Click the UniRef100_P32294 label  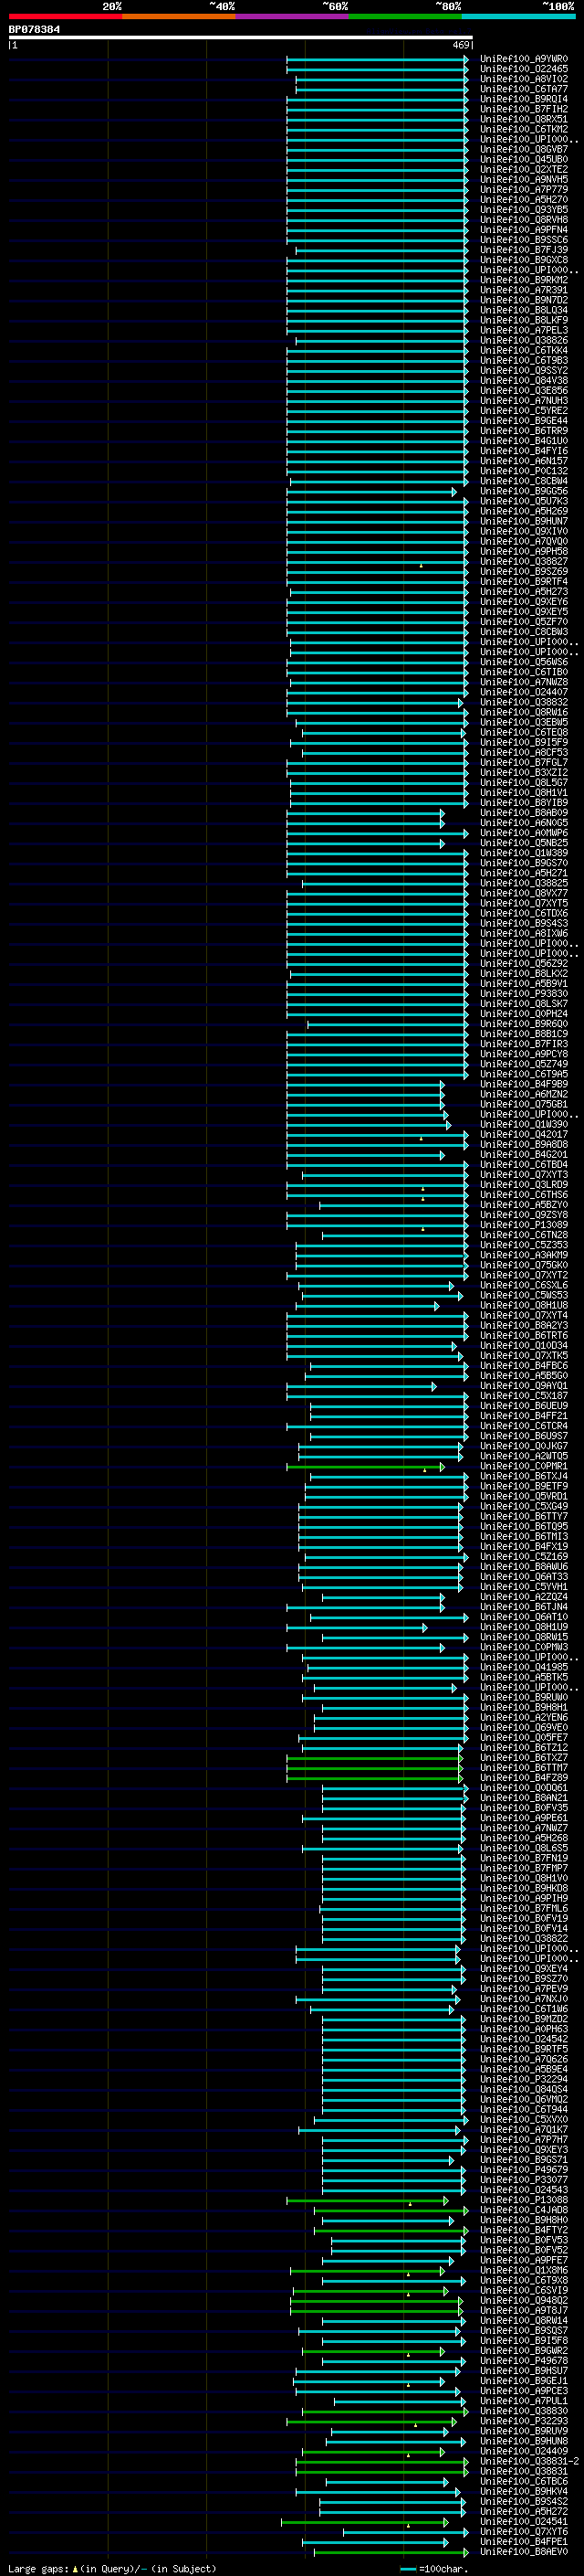click(524, 2079)
